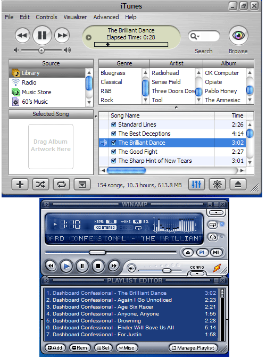This screenshot has width=266, height=357.
Task: Open the Controls menu
Action: 46,17
